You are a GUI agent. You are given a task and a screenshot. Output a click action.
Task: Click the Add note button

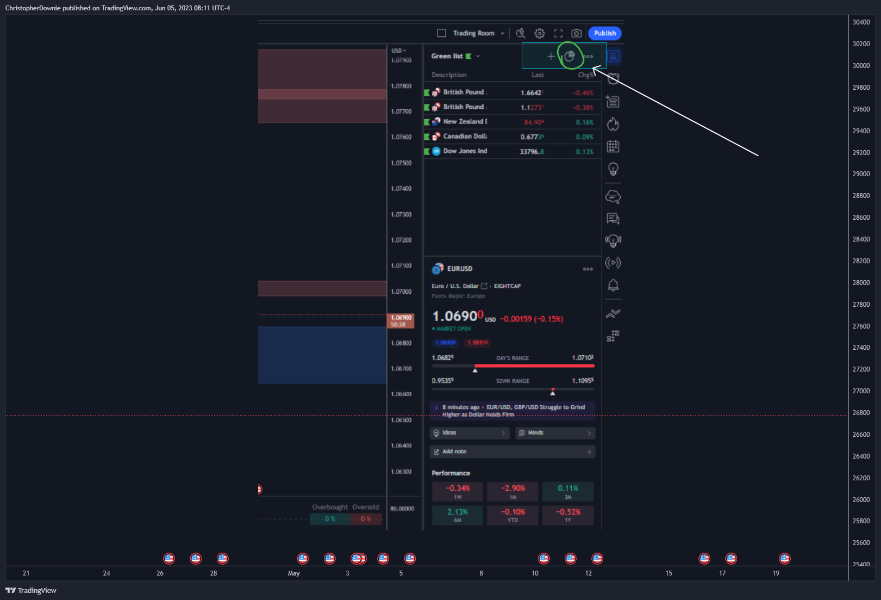pos(513,452)
